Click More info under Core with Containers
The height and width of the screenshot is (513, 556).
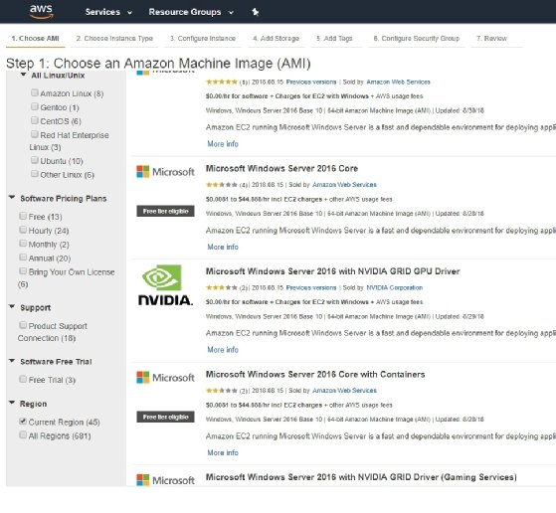point(223,452)
